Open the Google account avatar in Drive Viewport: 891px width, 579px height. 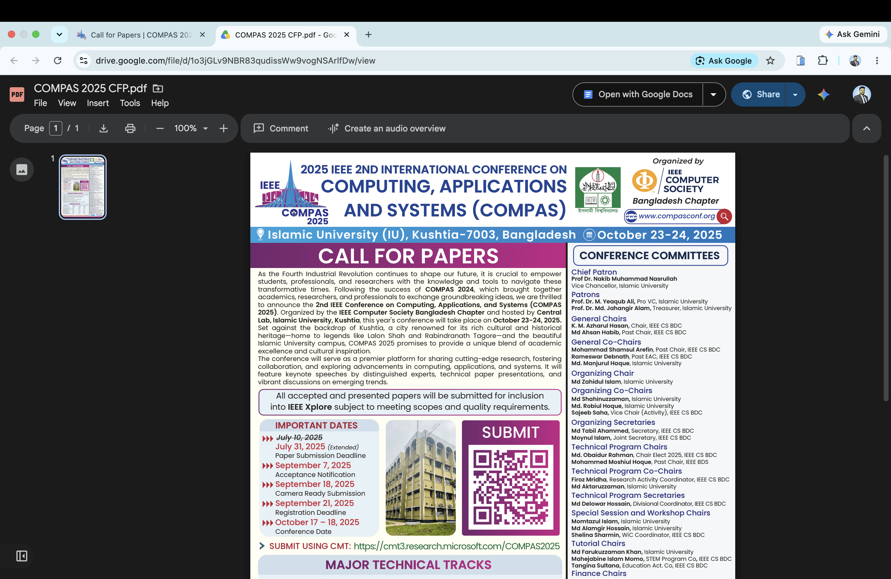[x=862, y=94]
